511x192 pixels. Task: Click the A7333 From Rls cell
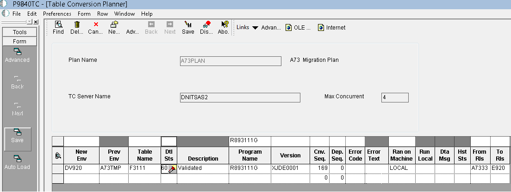[480, 168]
